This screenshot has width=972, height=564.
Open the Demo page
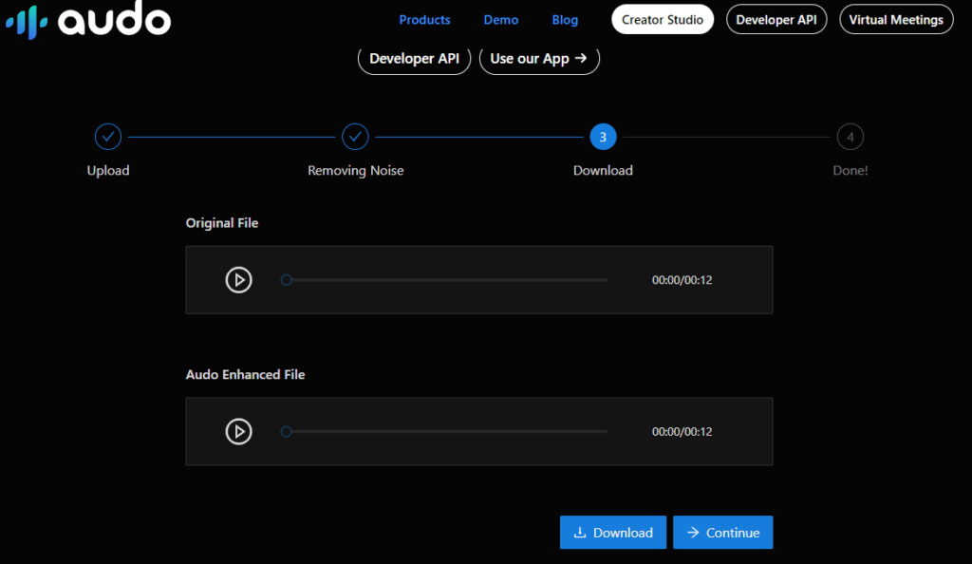point(501,20)
